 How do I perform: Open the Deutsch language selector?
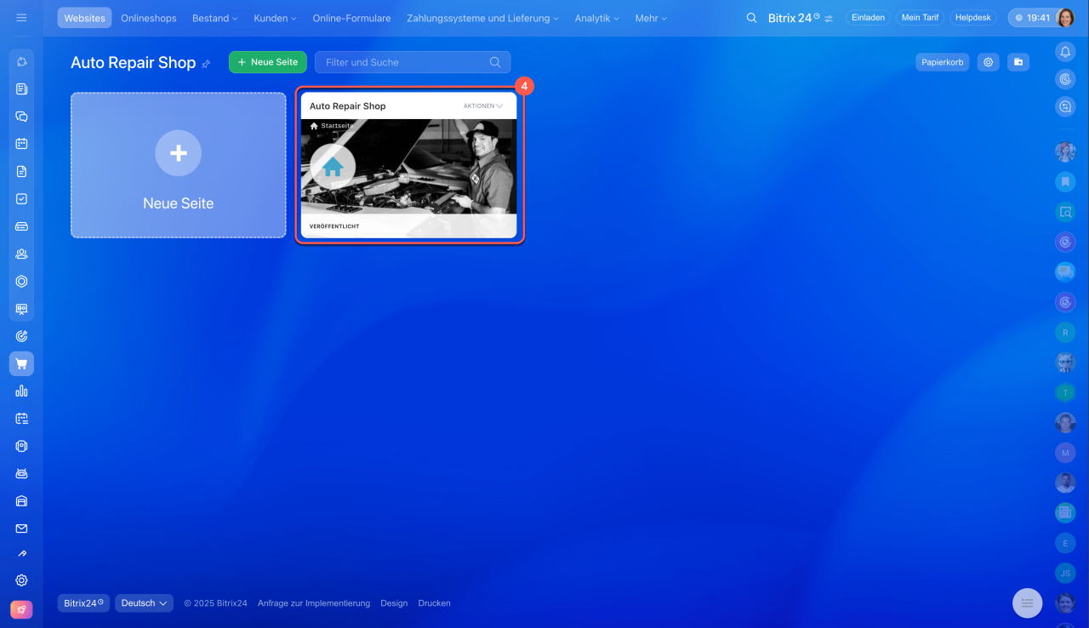click(144, 603)
